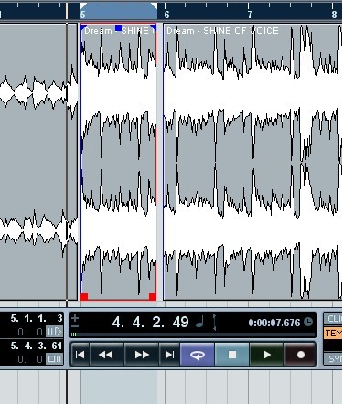
Task: Click bar 7 on the ruler
Action: [x=250, y=15]
